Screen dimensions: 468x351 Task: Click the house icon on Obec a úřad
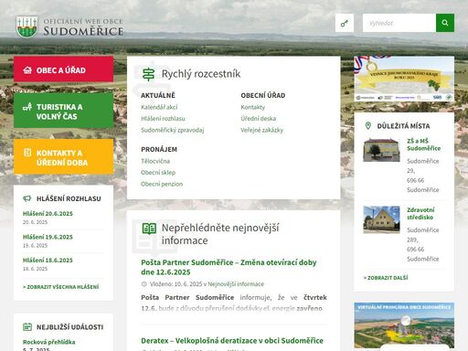point(27,70)
